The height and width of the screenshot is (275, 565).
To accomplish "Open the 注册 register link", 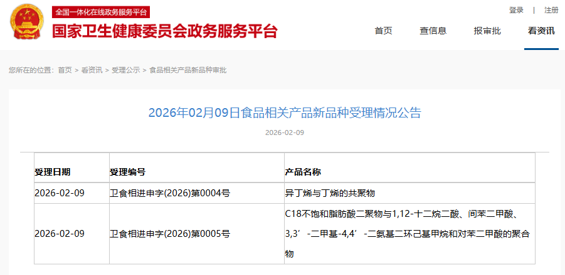I will click(551, 11).
